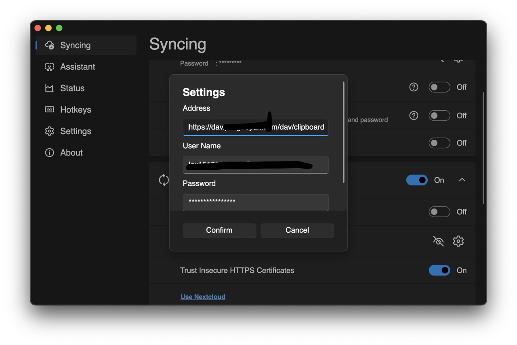Click into the Password input field
The height and width of the screenshot is (345, 517).
point(256,202)
